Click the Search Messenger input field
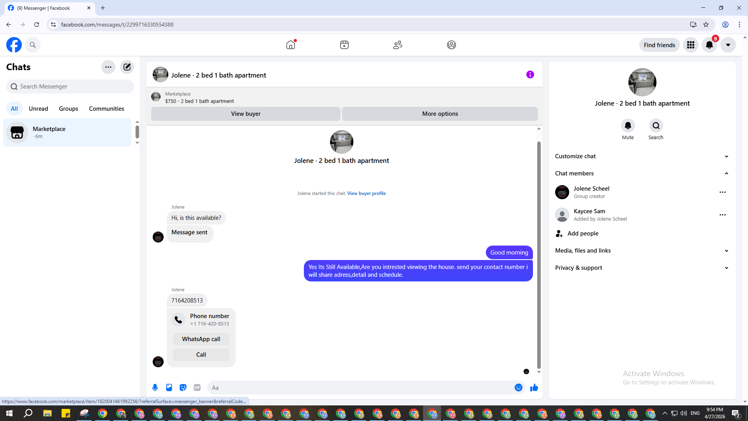748x421 pixels. coord(70,87)
